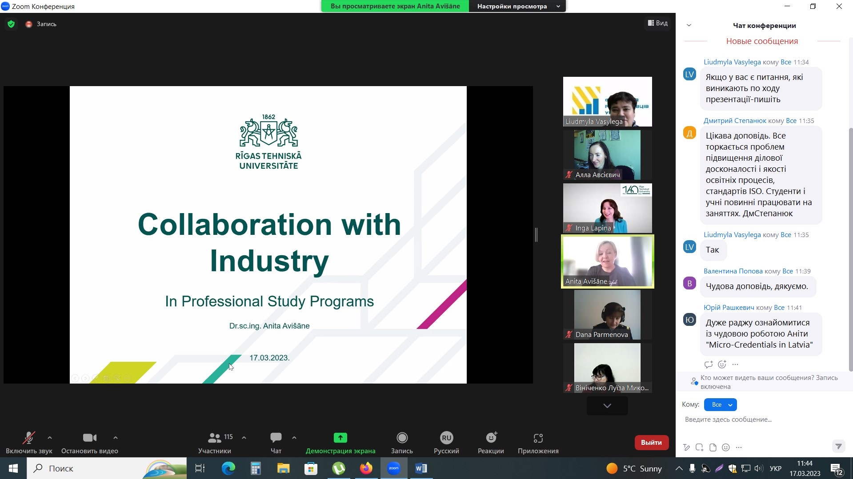Screen dimensions: 853x479
Task: Click the green Share Screen icon
Action: click(340, 438)
